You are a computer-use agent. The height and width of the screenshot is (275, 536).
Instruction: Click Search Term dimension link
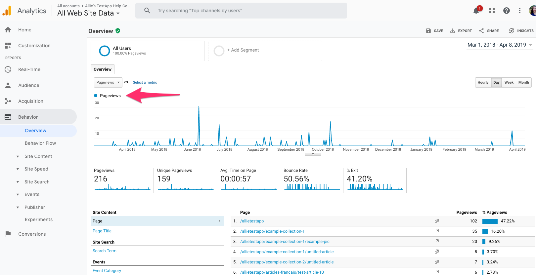point(105,251)
